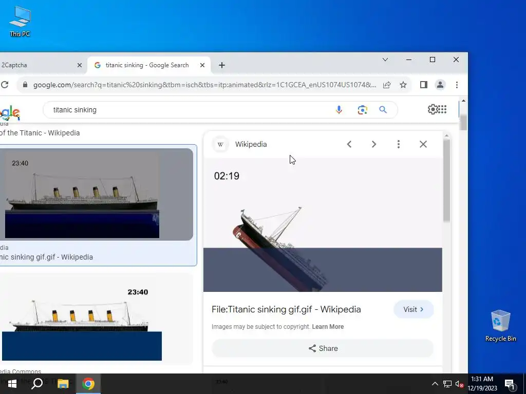Click the page vertical scrollbar thumb
The height and width of the screenshot is (394, 526).
[x=463, y=122]
